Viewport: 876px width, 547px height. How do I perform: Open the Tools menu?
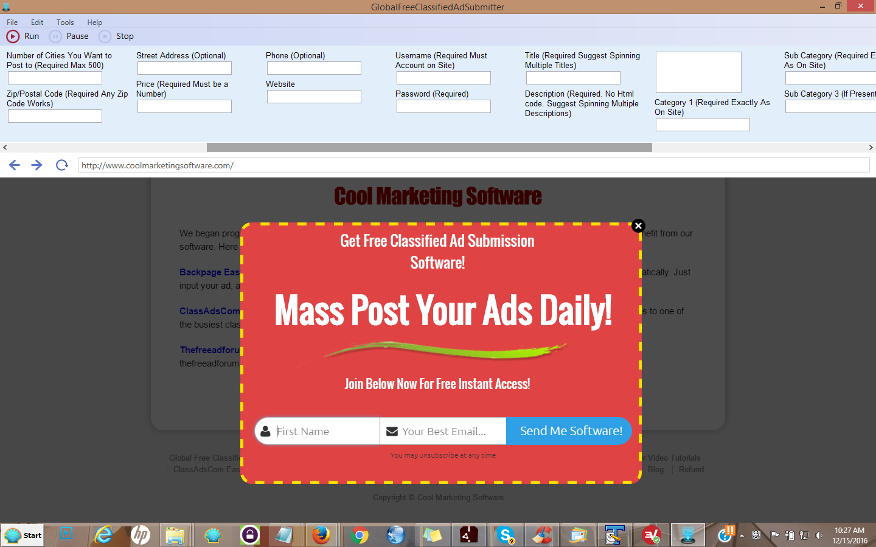tap(65, 22)
